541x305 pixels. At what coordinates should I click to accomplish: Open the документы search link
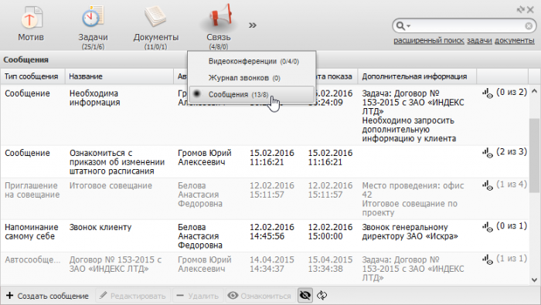click(x=515, y=41)
